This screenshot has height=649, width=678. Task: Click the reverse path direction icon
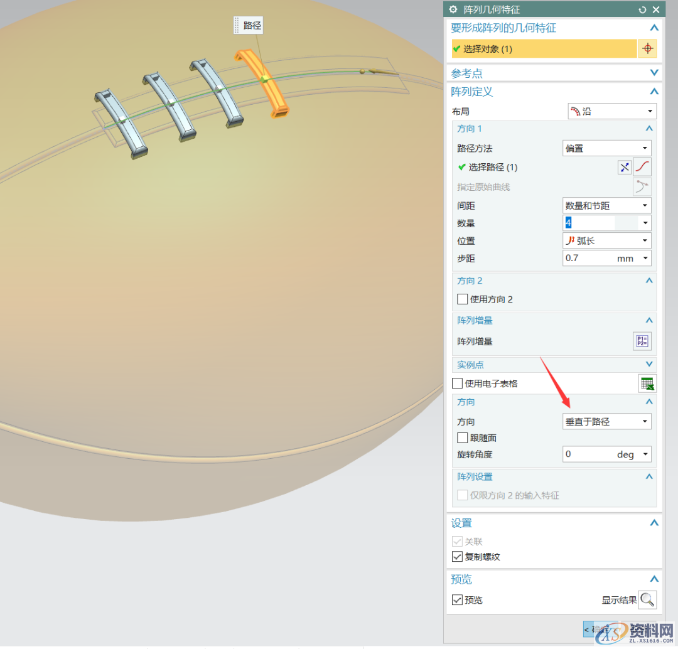coord(624,167)
